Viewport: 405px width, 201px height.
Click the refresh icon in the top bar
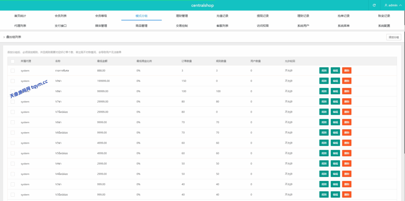coord(374,5)
